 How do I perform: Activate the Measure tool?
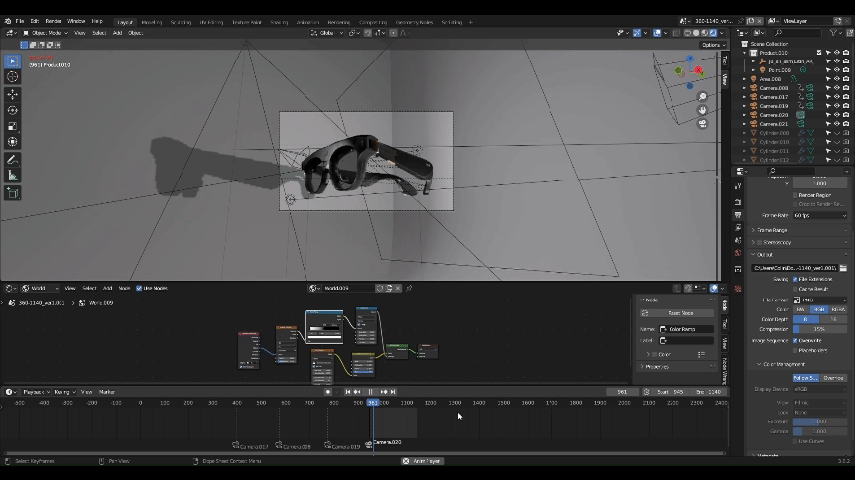pos(12,176)
